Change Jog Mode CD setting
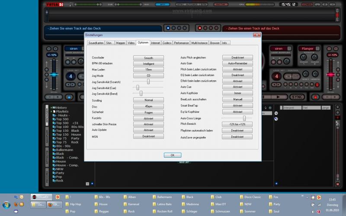This screenshot has width=346, height=216. click(148, 76)
